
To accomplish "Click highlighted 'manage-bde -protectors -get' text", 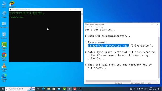I will pos(108,45).
